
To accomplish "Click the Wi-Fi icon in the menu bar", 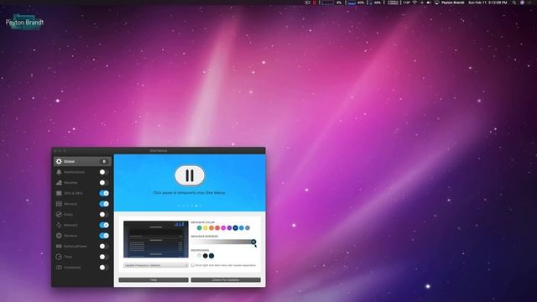I will [x=414, y=3].
